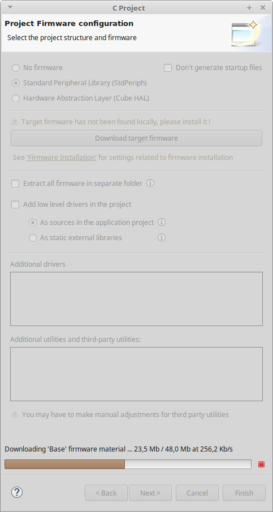
Task: Click Download target firmware button
Action: click(137, 138)
